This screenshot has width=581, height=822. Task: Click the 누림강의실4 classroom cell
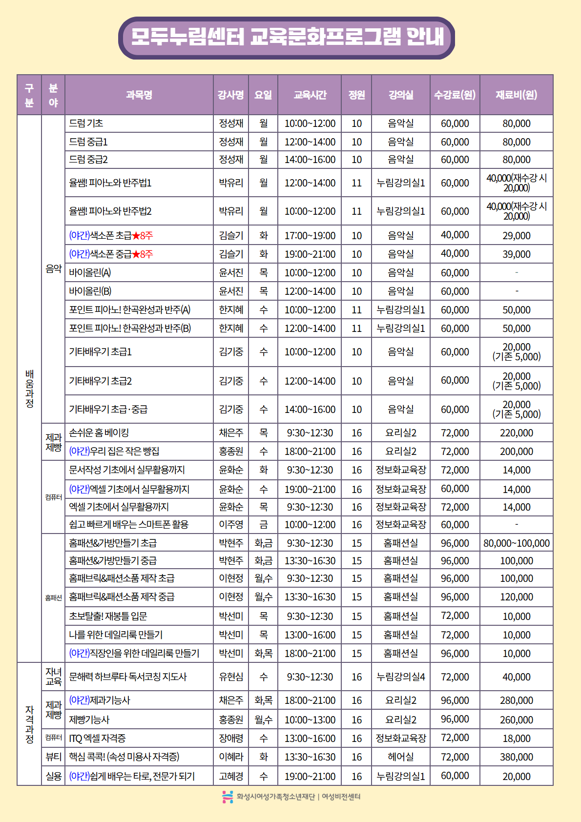click(400, 677)
